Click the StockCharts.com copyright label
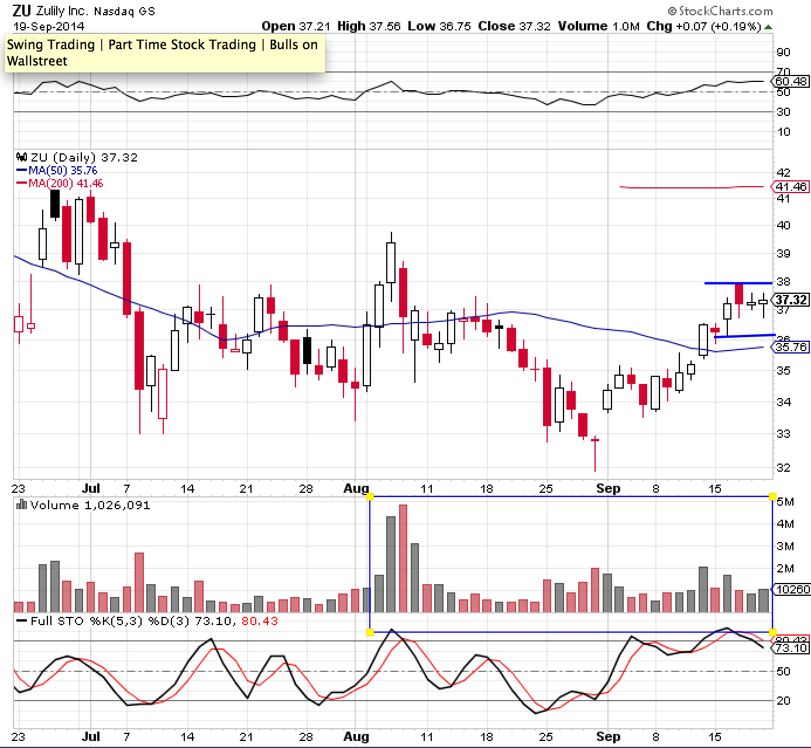 tap(720, 11)
